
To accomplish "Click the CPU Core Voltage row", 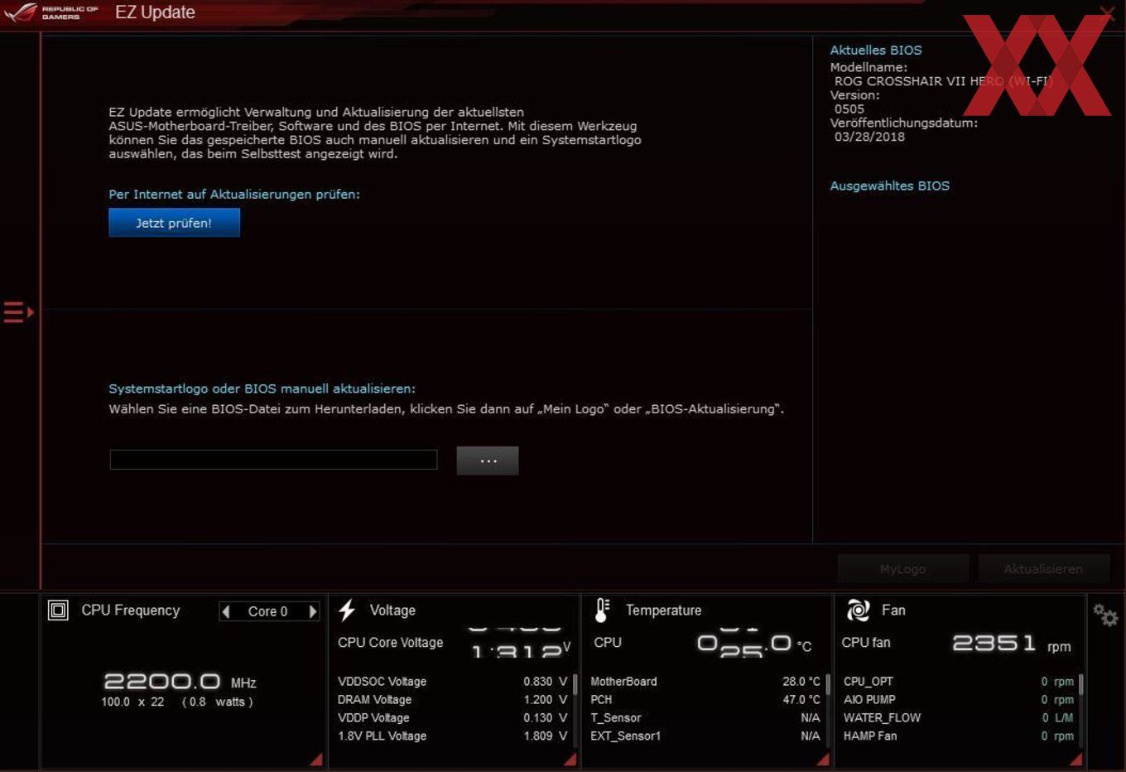I will [x=454, y=644].
